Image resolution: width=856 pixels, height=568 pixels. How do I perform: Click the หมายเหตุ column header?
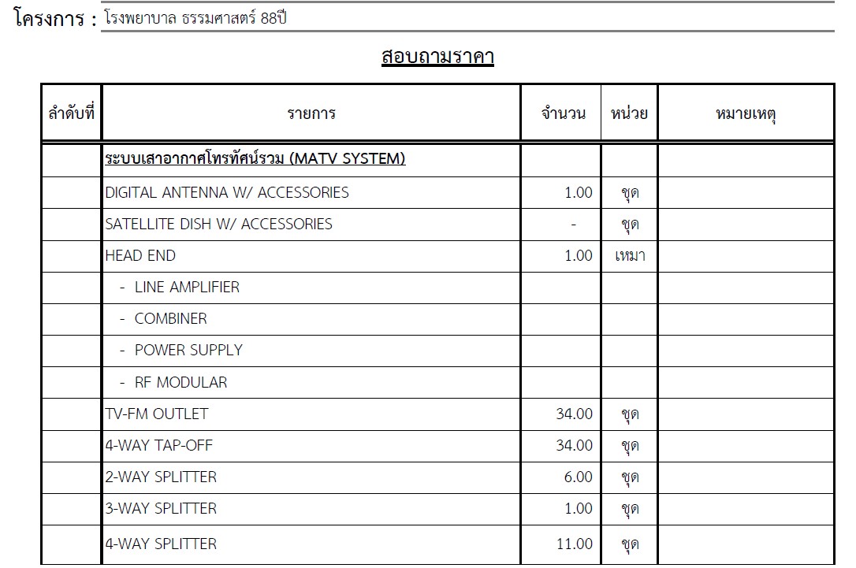(746, 113)
